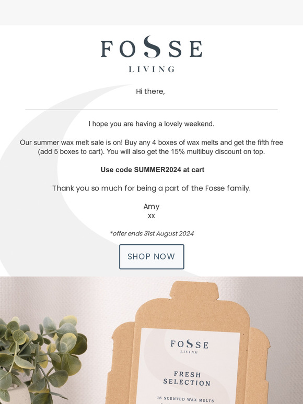Click the offer ends 31st August note

[151, 233]
